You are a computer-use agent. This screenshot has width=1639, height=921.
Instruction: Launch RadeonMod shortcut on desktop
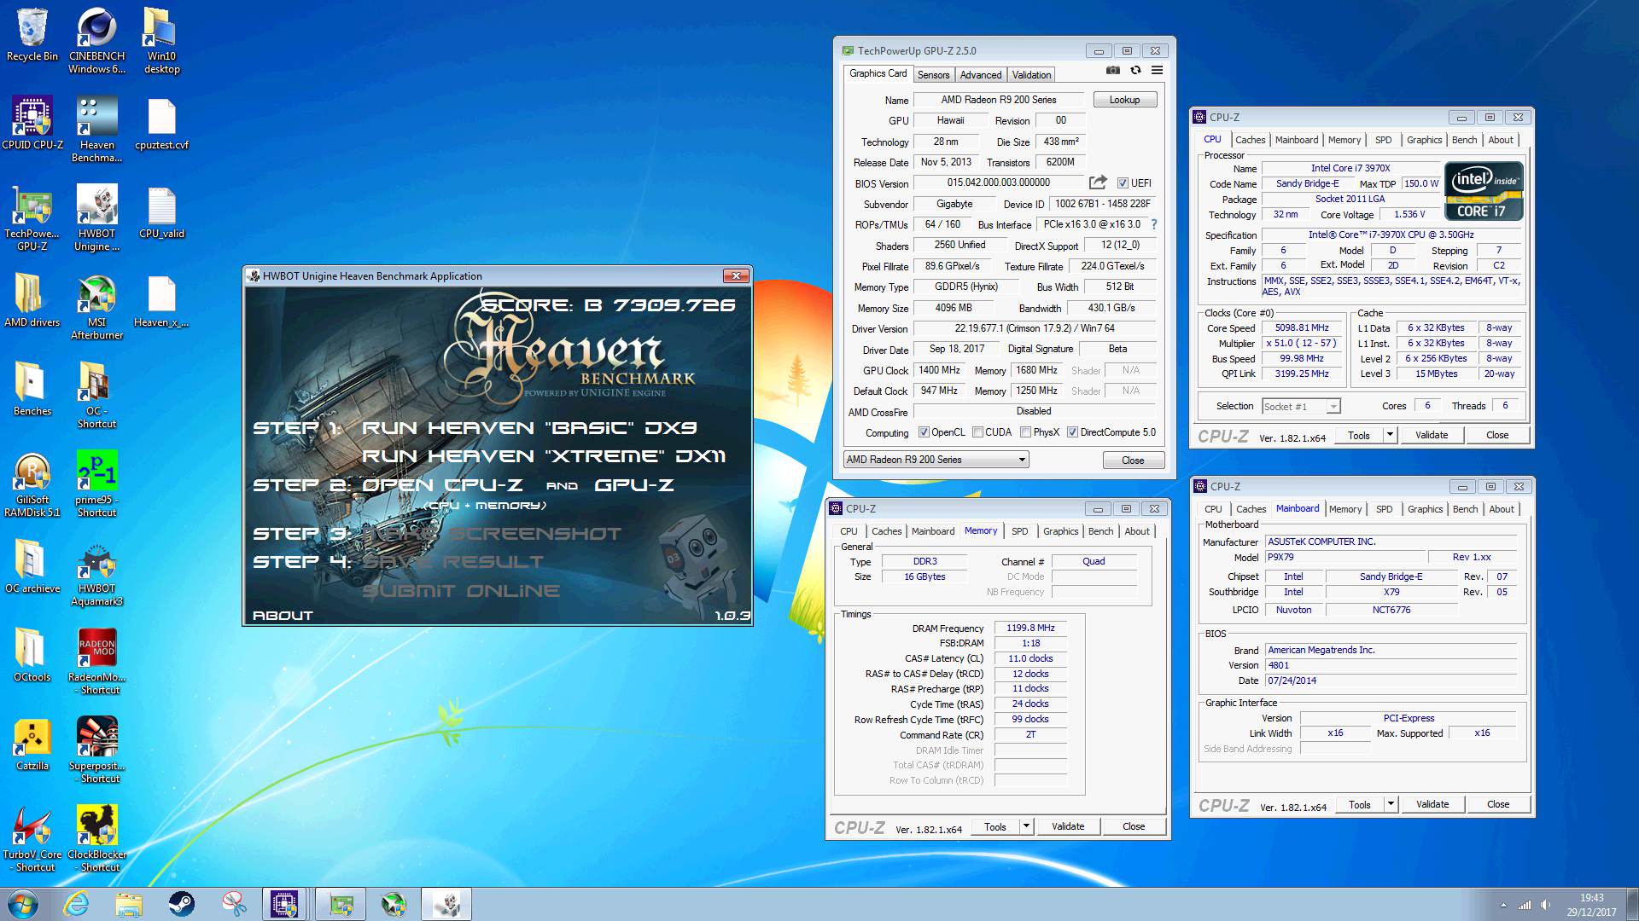tap(96, 662)
